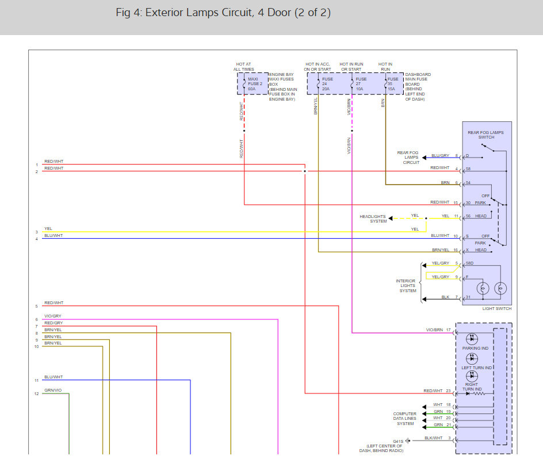Screen dimensions: 543x467
Task: Click the 'DASHBOARD MAIN FUSE BOARD' description
Action: pos(418,87)
